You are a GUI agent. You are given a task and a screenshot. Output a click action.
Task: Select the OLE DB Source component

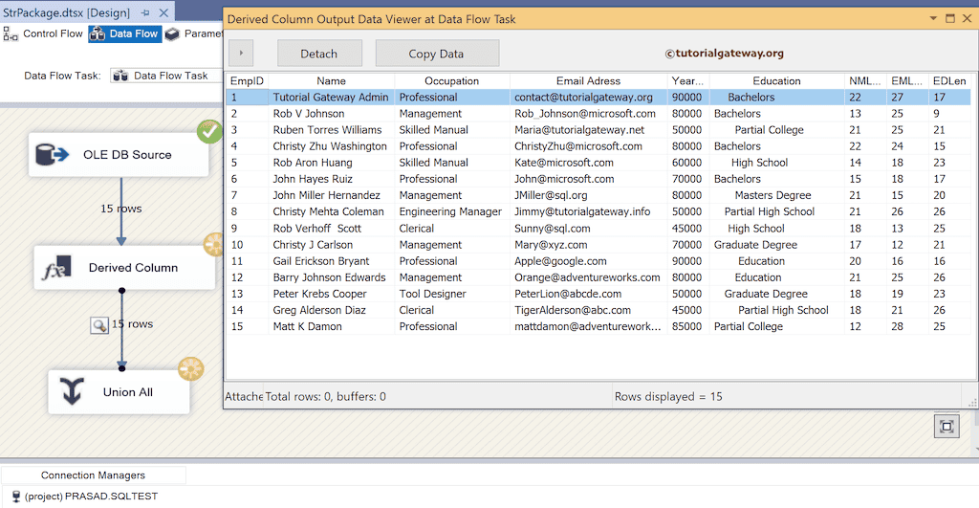tap(119, 154)
